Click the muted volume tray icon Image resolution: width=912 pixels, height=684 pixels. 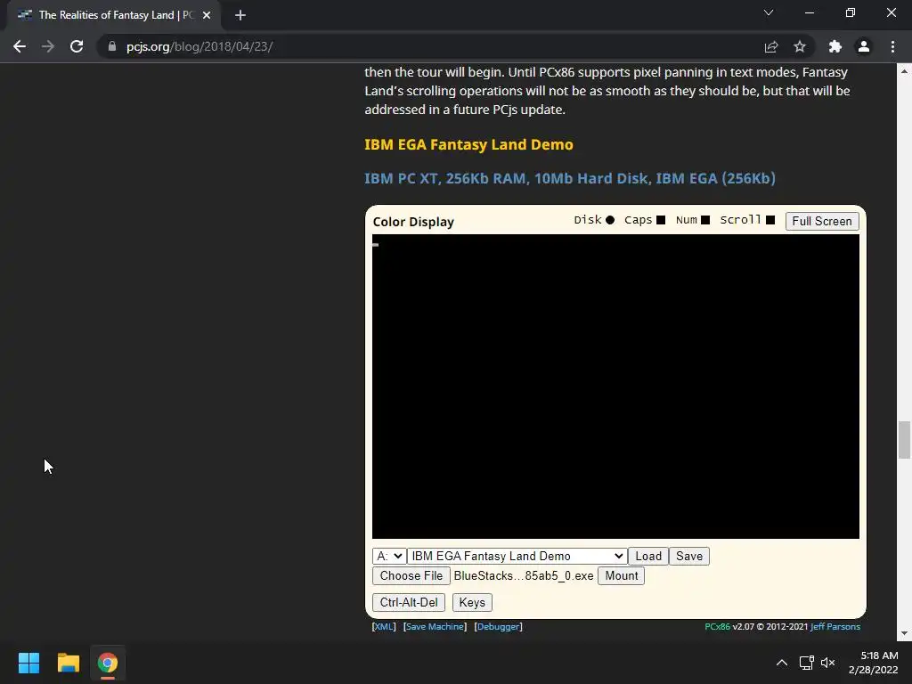(827, 663)
